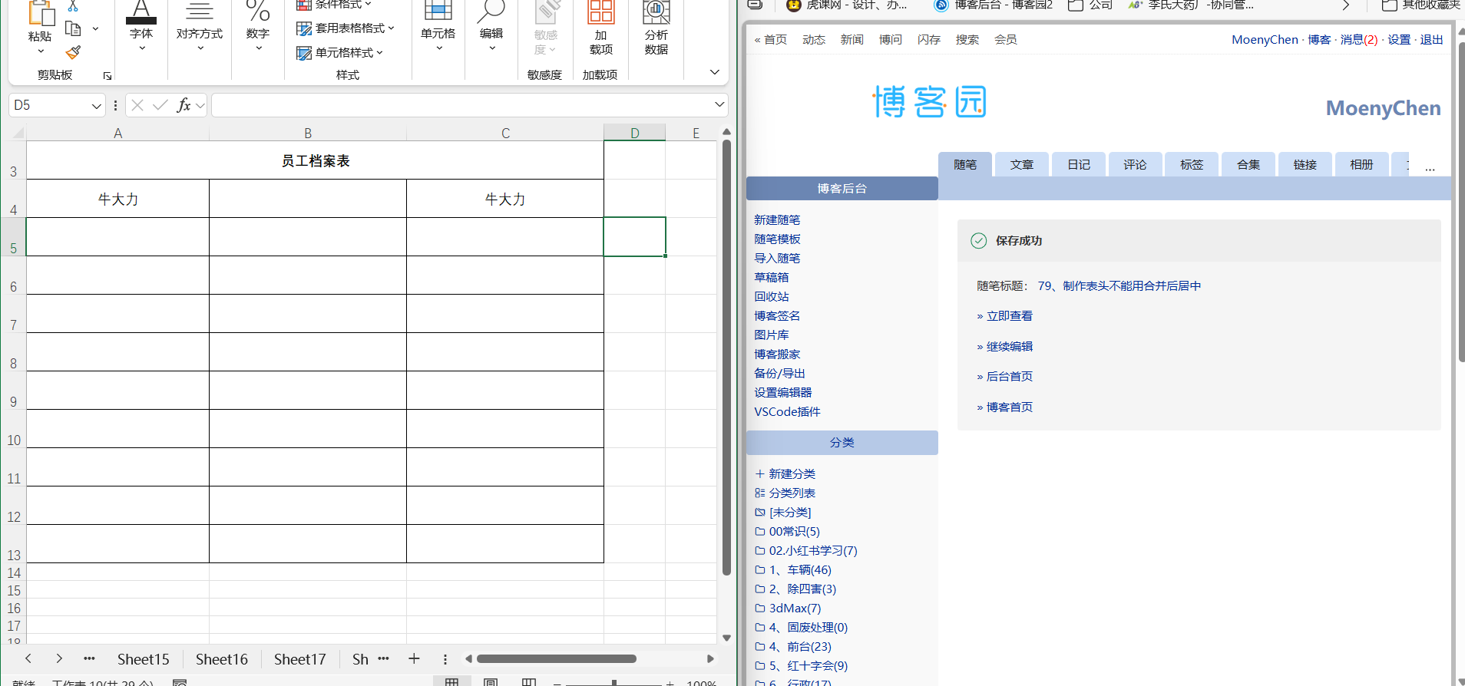Viewport: 1465px width, 686px height.
Task: Open the 相册 tab in blog backend
Action: point(1361,164)
